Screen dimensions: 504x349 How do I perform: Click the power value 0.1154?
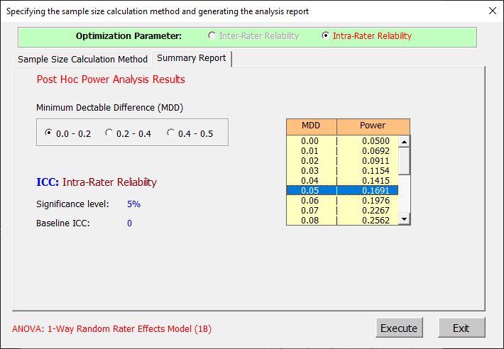pos(376,171)
